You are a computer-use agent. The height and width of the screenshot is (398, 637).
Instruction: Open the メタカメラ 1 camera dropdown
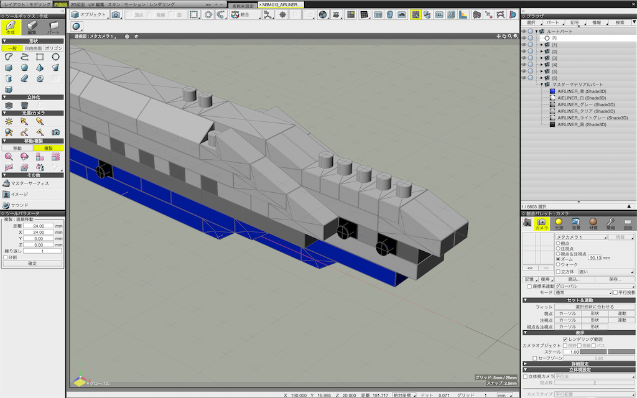pyautogui.click(x=580, y=237)
